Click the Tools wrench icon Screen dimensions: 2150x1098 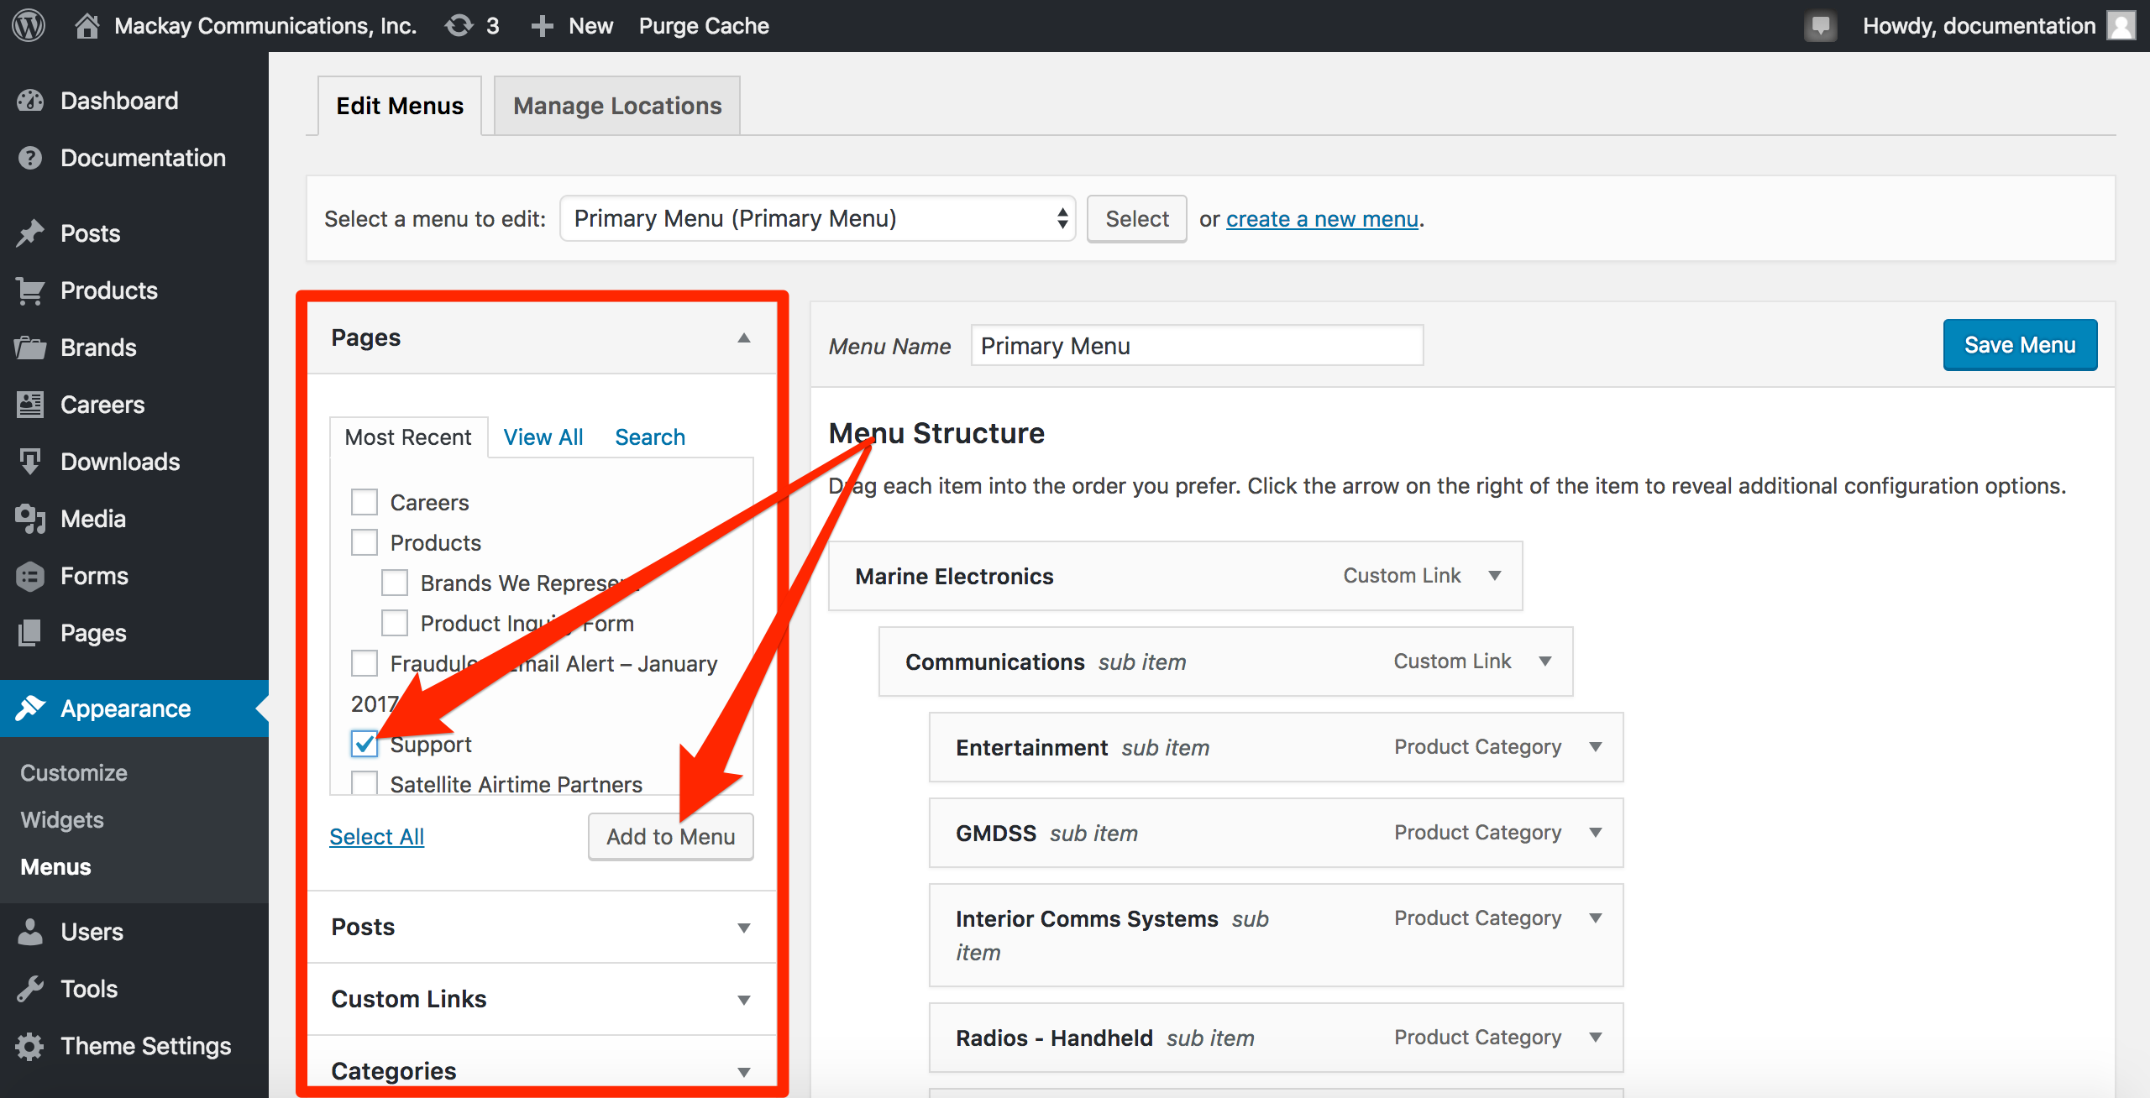(30, 989)
